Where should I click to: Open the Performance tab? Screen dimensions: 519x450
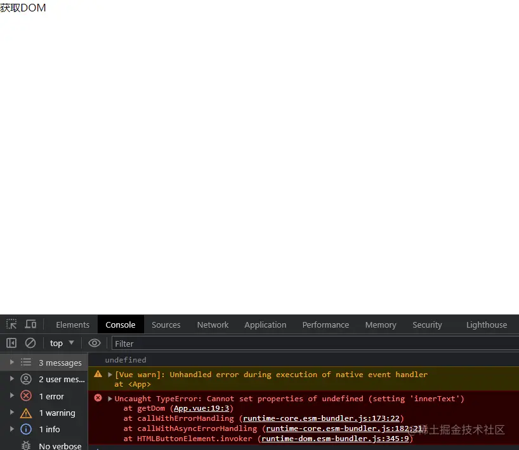pyautogui.click(x=325, y=325)
